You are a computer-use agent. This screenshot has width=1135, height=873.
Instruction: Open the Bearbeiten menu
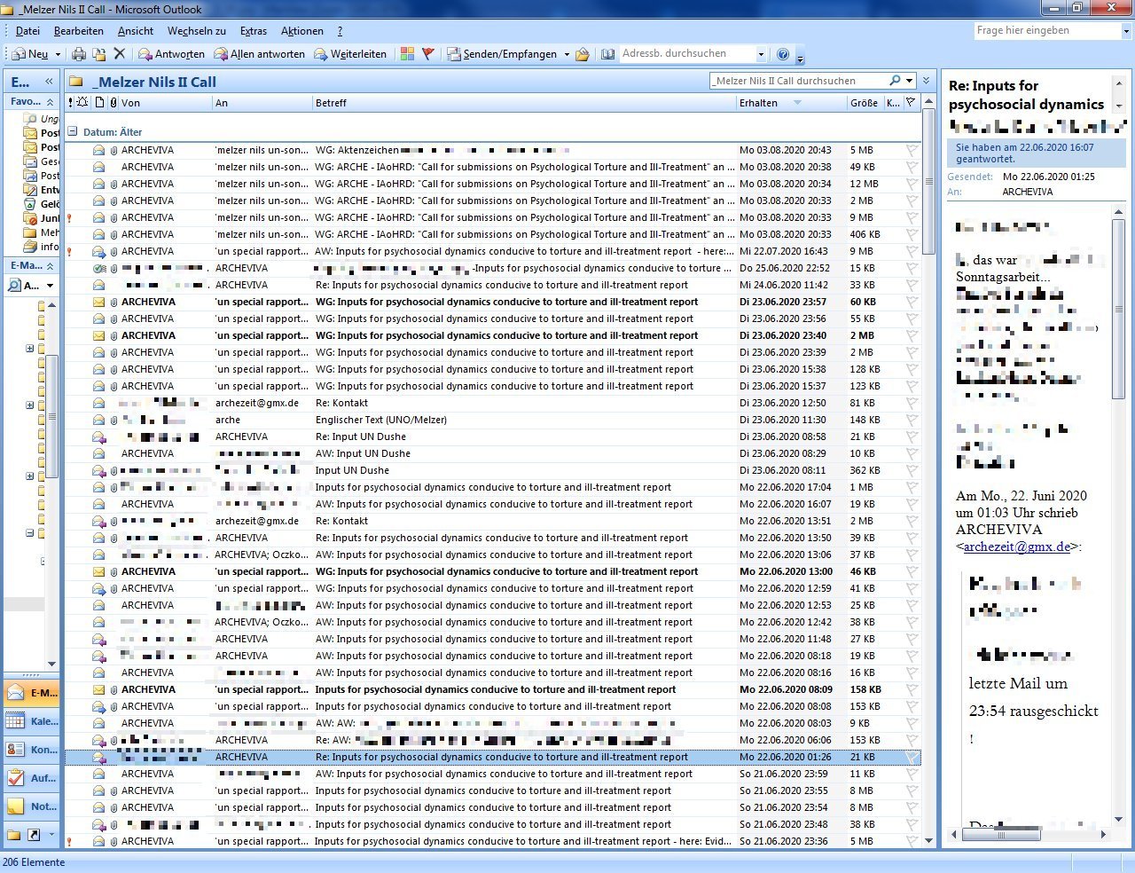[x=79, y=31]
